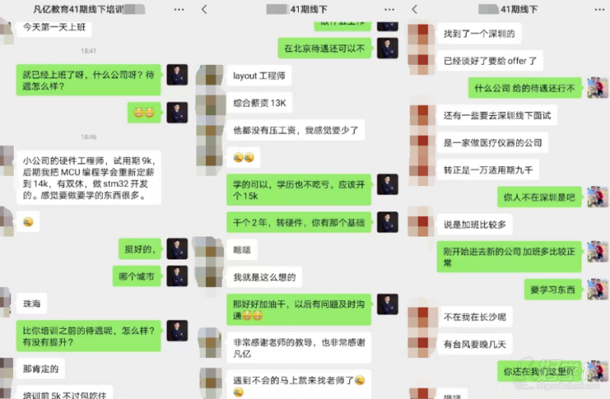Viewport: 610px width, 399px height.
Task: Tap sender avatar beside '在北京待遇还可以不'
Action: pos(387,48)
